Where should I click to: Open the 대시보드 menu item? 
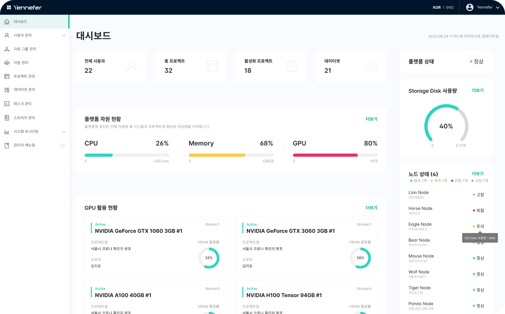(34, 21)
